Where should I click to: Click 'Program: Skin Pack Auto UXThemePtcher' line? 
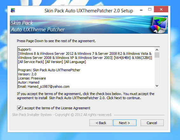(x=49, y=70)
